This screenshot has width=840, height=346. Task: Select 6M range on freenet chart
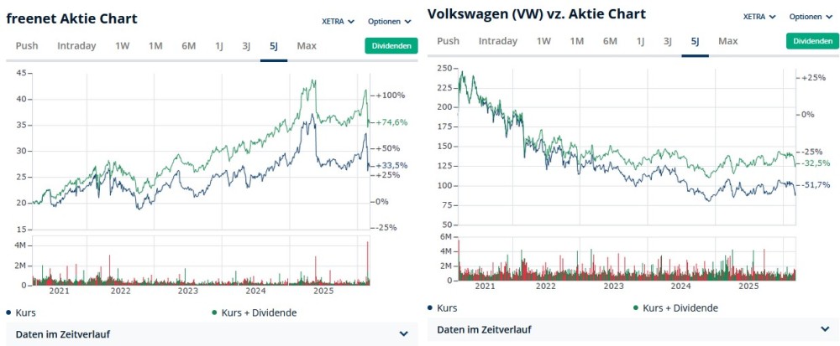coord(188,46)
